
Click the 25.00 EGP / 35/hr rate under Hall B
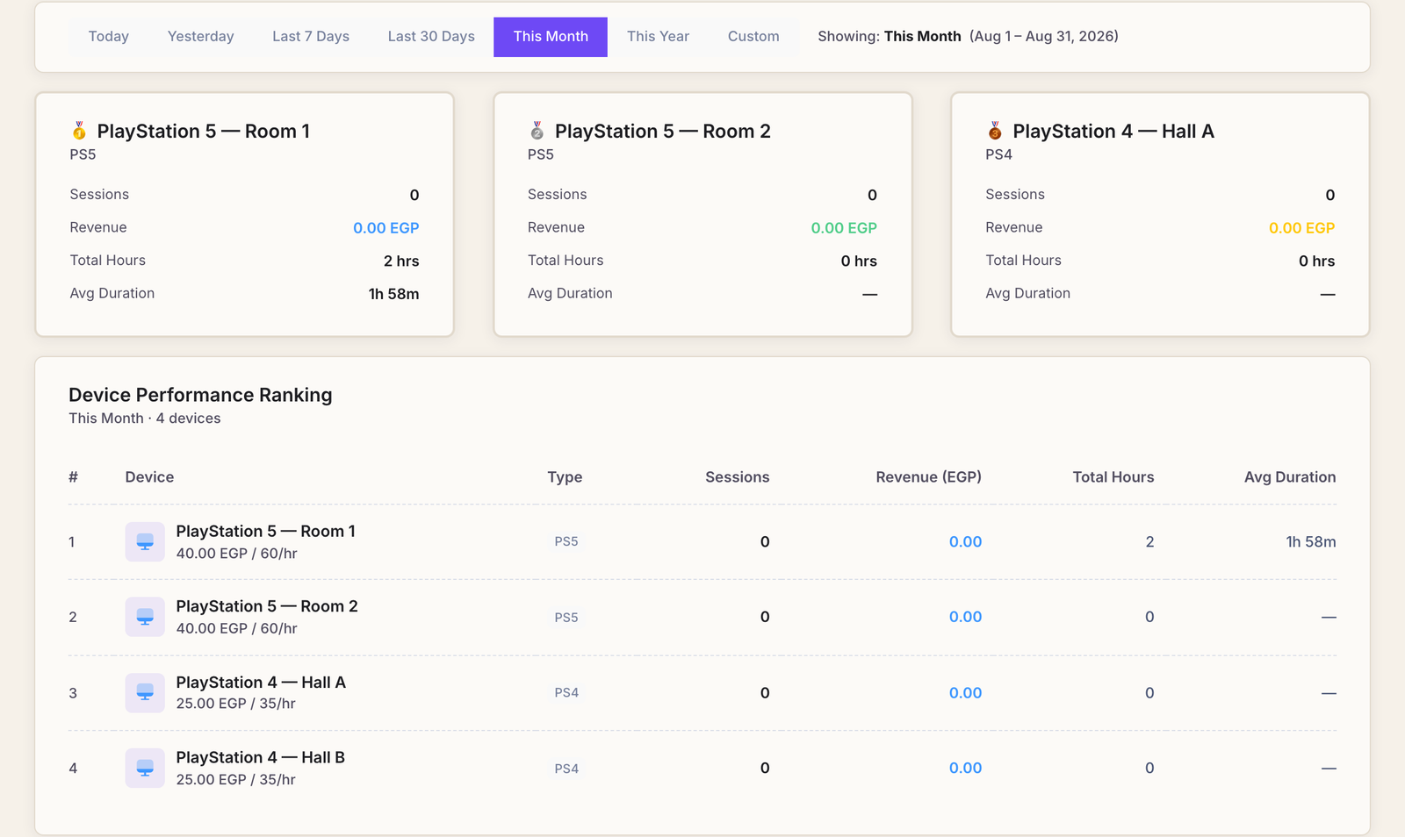point(235,780)
